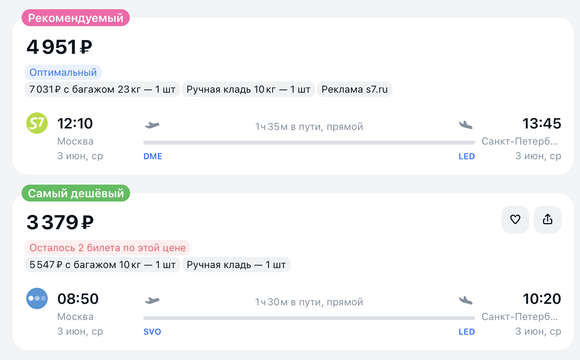This screenshot has width=580, height=360.
Task: Choose the 7 031 ₽ with 23 kg baggage option
Action: point(102,90)
